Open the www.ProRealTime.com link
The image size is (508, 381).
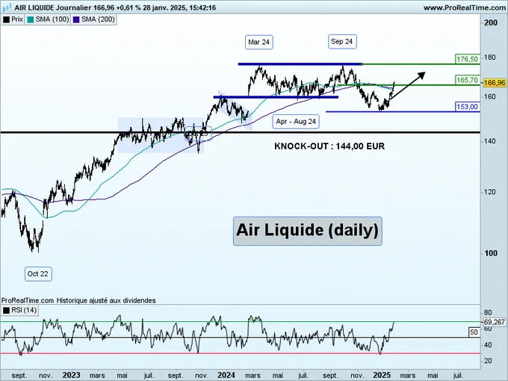(x=465, y=7)
